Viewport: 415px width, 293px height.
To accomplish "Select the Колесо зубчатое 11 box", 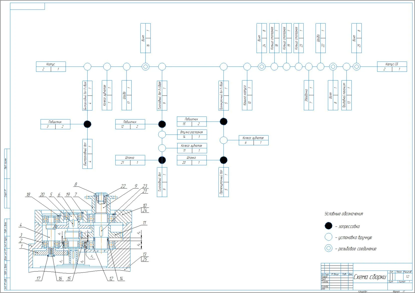I will [192, 148].
